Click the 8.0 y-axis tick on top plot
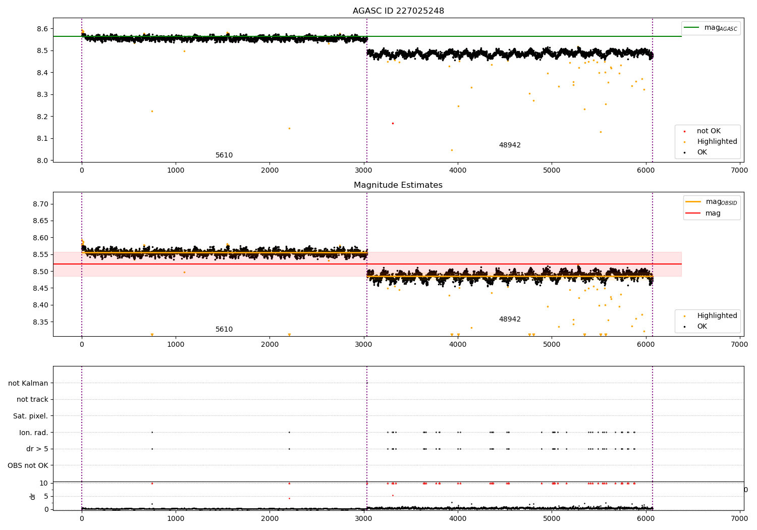757x530 pixels. (42, 161)
